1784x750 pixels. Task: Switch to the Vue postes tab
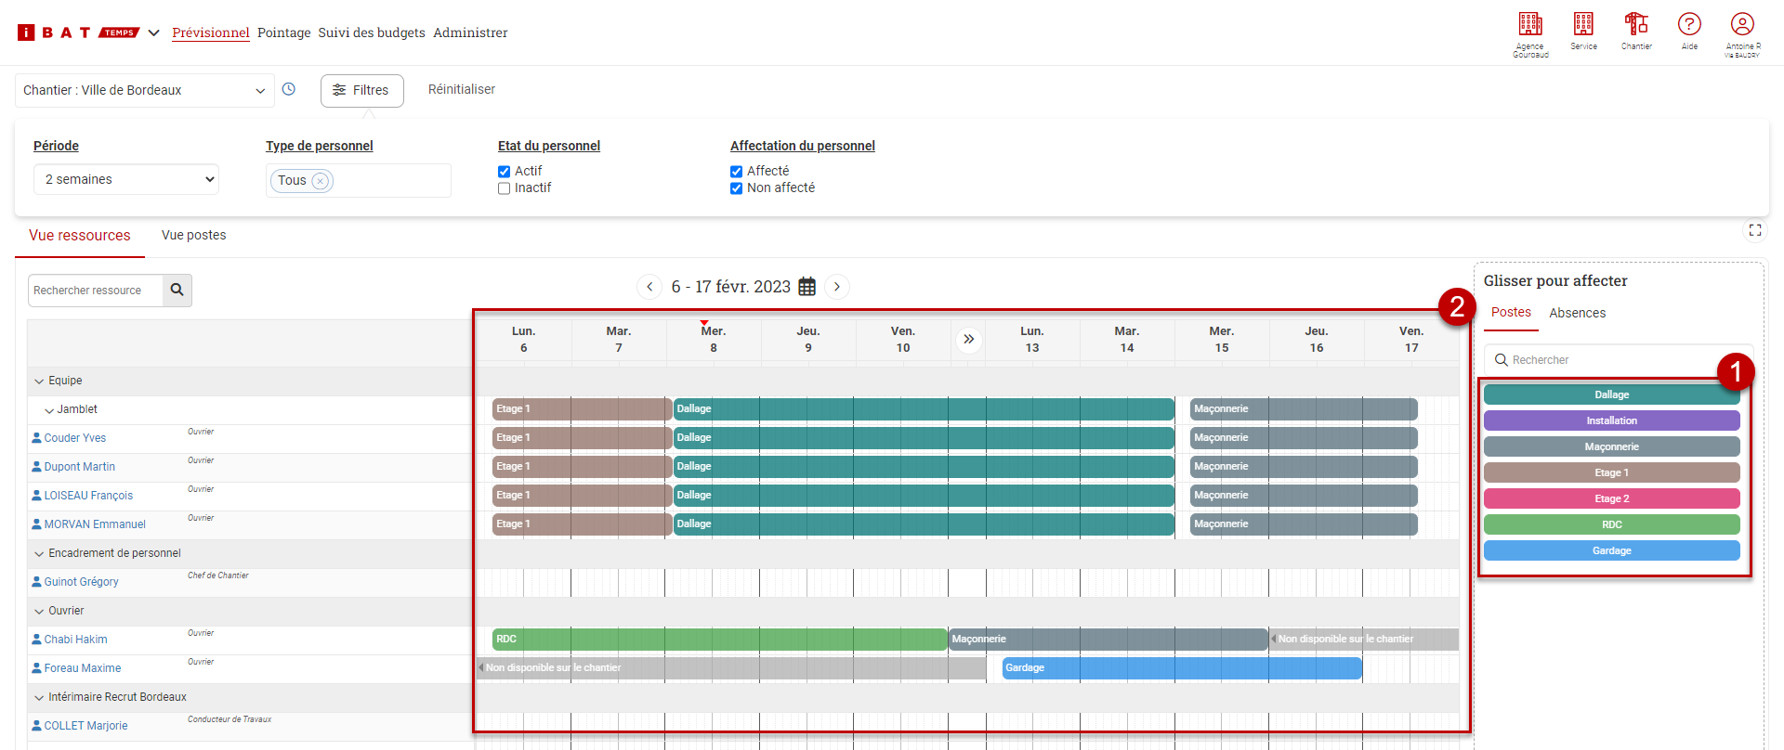point(193,236)
